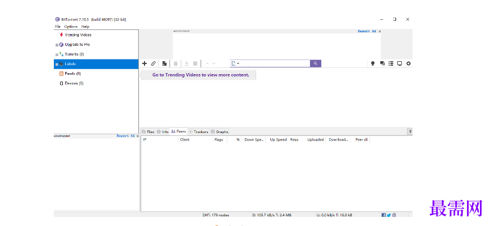Sort peers by Up Speed column header
The width and height of the screenshot is (493, 226).
click(277, 139)
